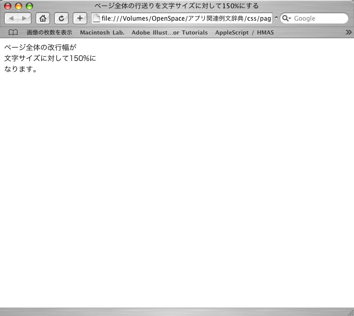Click the text line なります。
The width and height of the screenshot is (354, 316).
point(21,69)
